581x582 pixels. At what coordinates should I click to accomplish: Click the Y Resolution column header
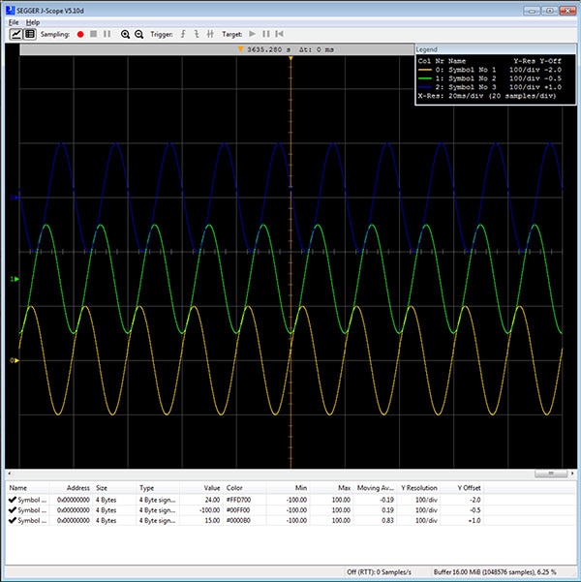(x=418, y=488)
